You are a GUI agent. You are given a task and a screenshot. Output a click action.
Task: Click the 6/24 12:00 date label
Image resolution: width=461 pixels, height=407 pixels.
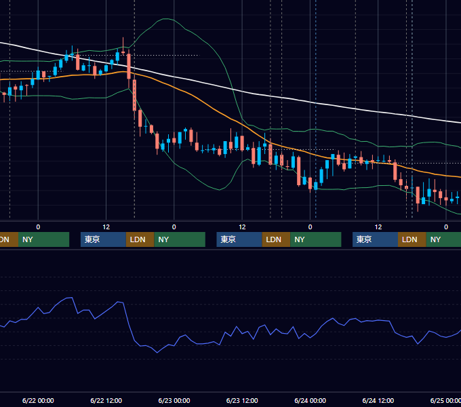pos(378,400)
